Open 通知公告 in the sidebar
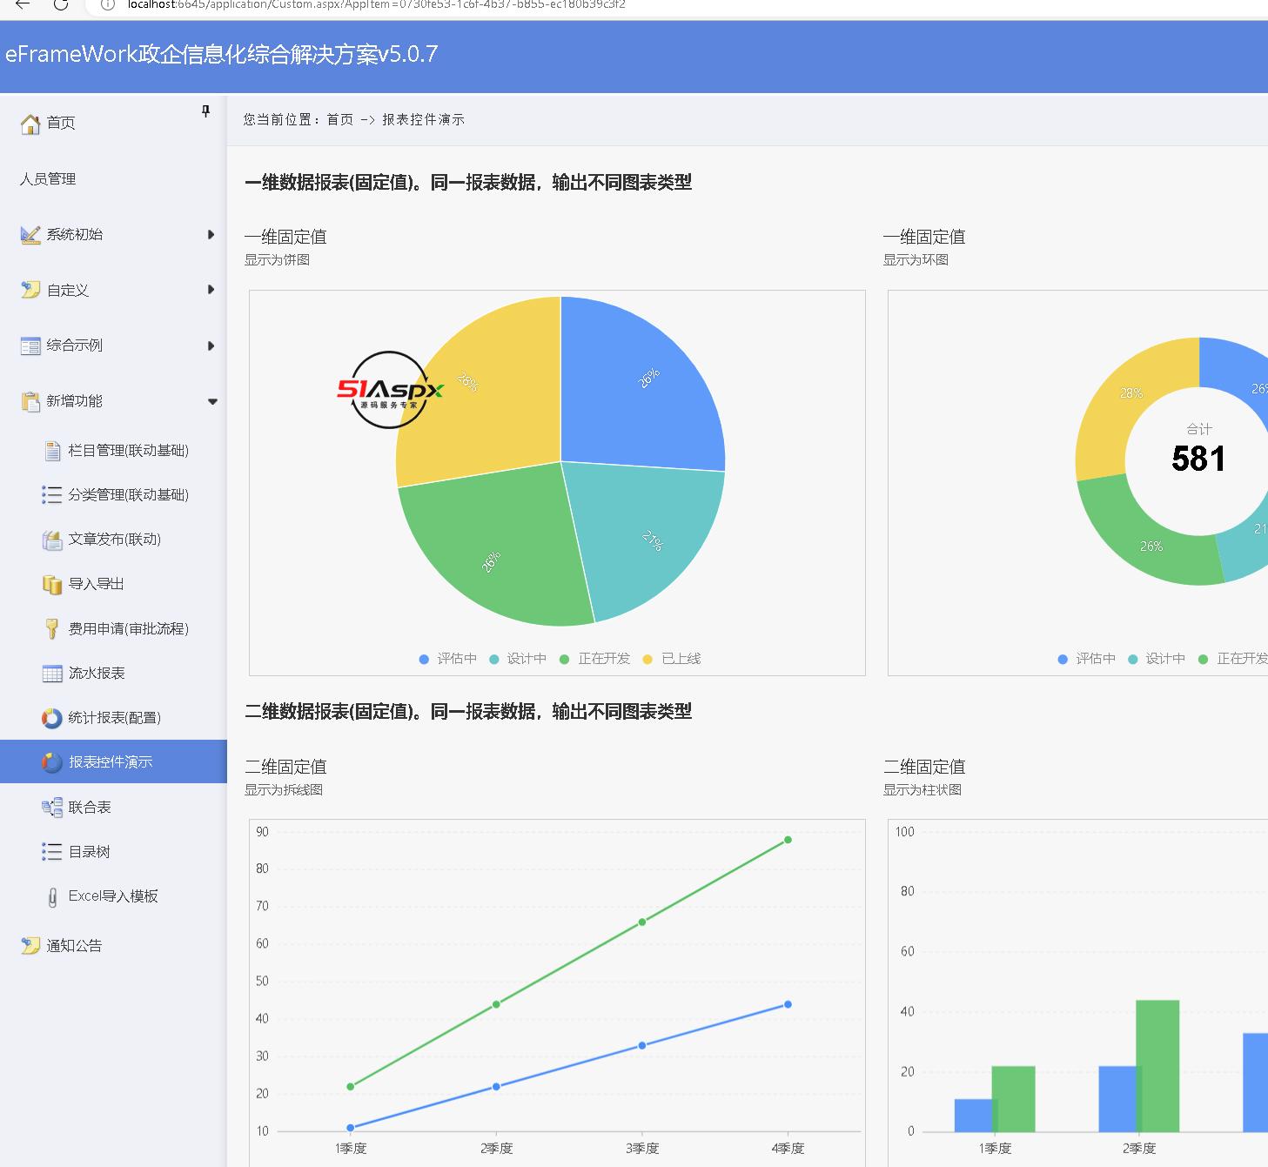This screenshot has width=1268, height=1167. click(x=74, y=946)
